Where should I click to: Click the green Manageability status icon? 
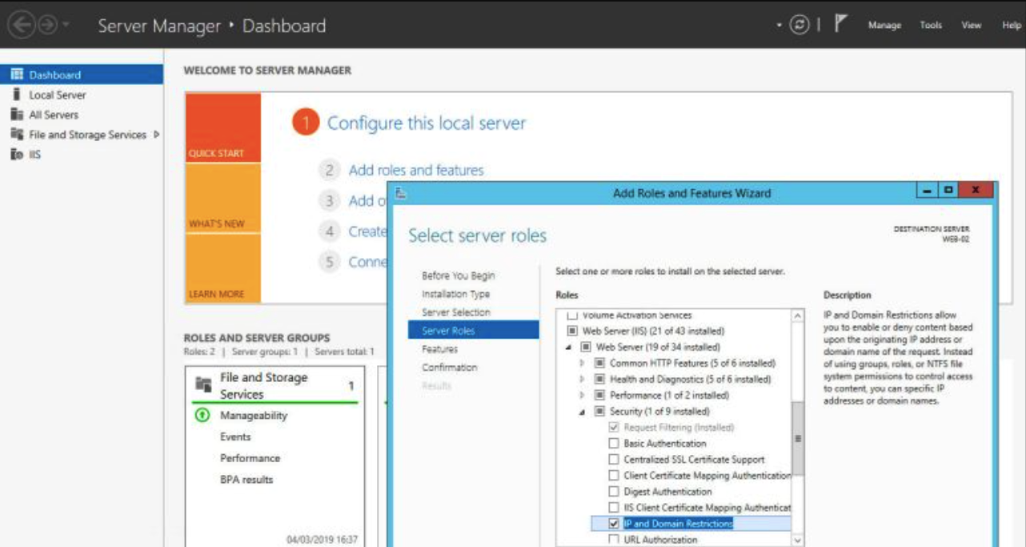tap(203, 416)
